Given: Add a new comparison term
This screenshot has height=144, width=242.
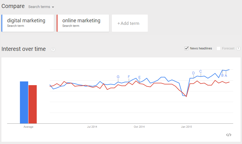Looking at the screenshot, I should 130,23.
